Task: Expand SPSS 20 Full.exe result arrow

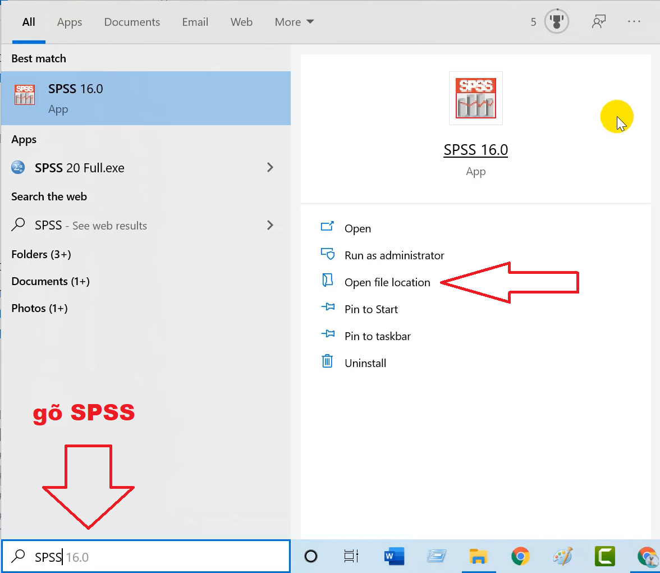Action: point(270,167)
